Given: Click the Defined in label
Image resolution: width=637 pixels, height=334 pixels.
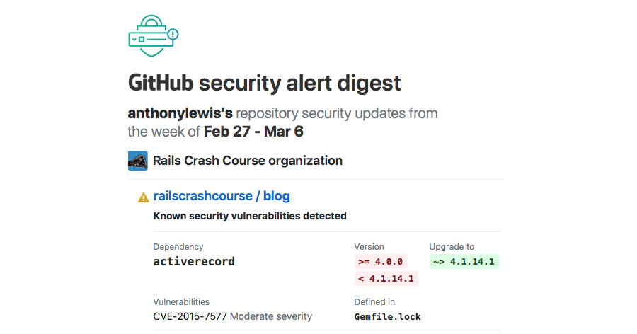Looking at the screenshot, I should (374, 302).
